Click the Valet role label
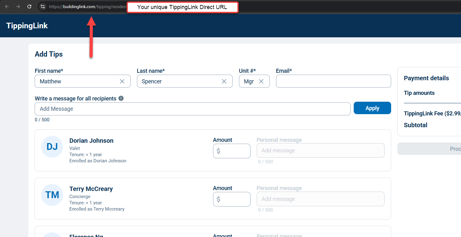The image size is (461, 237). tap(75, 148)
